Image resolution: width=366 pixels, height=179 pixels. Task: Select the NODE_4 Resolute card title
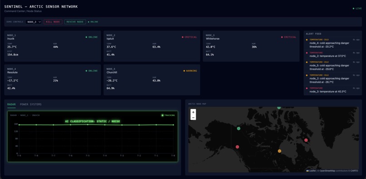12,70
